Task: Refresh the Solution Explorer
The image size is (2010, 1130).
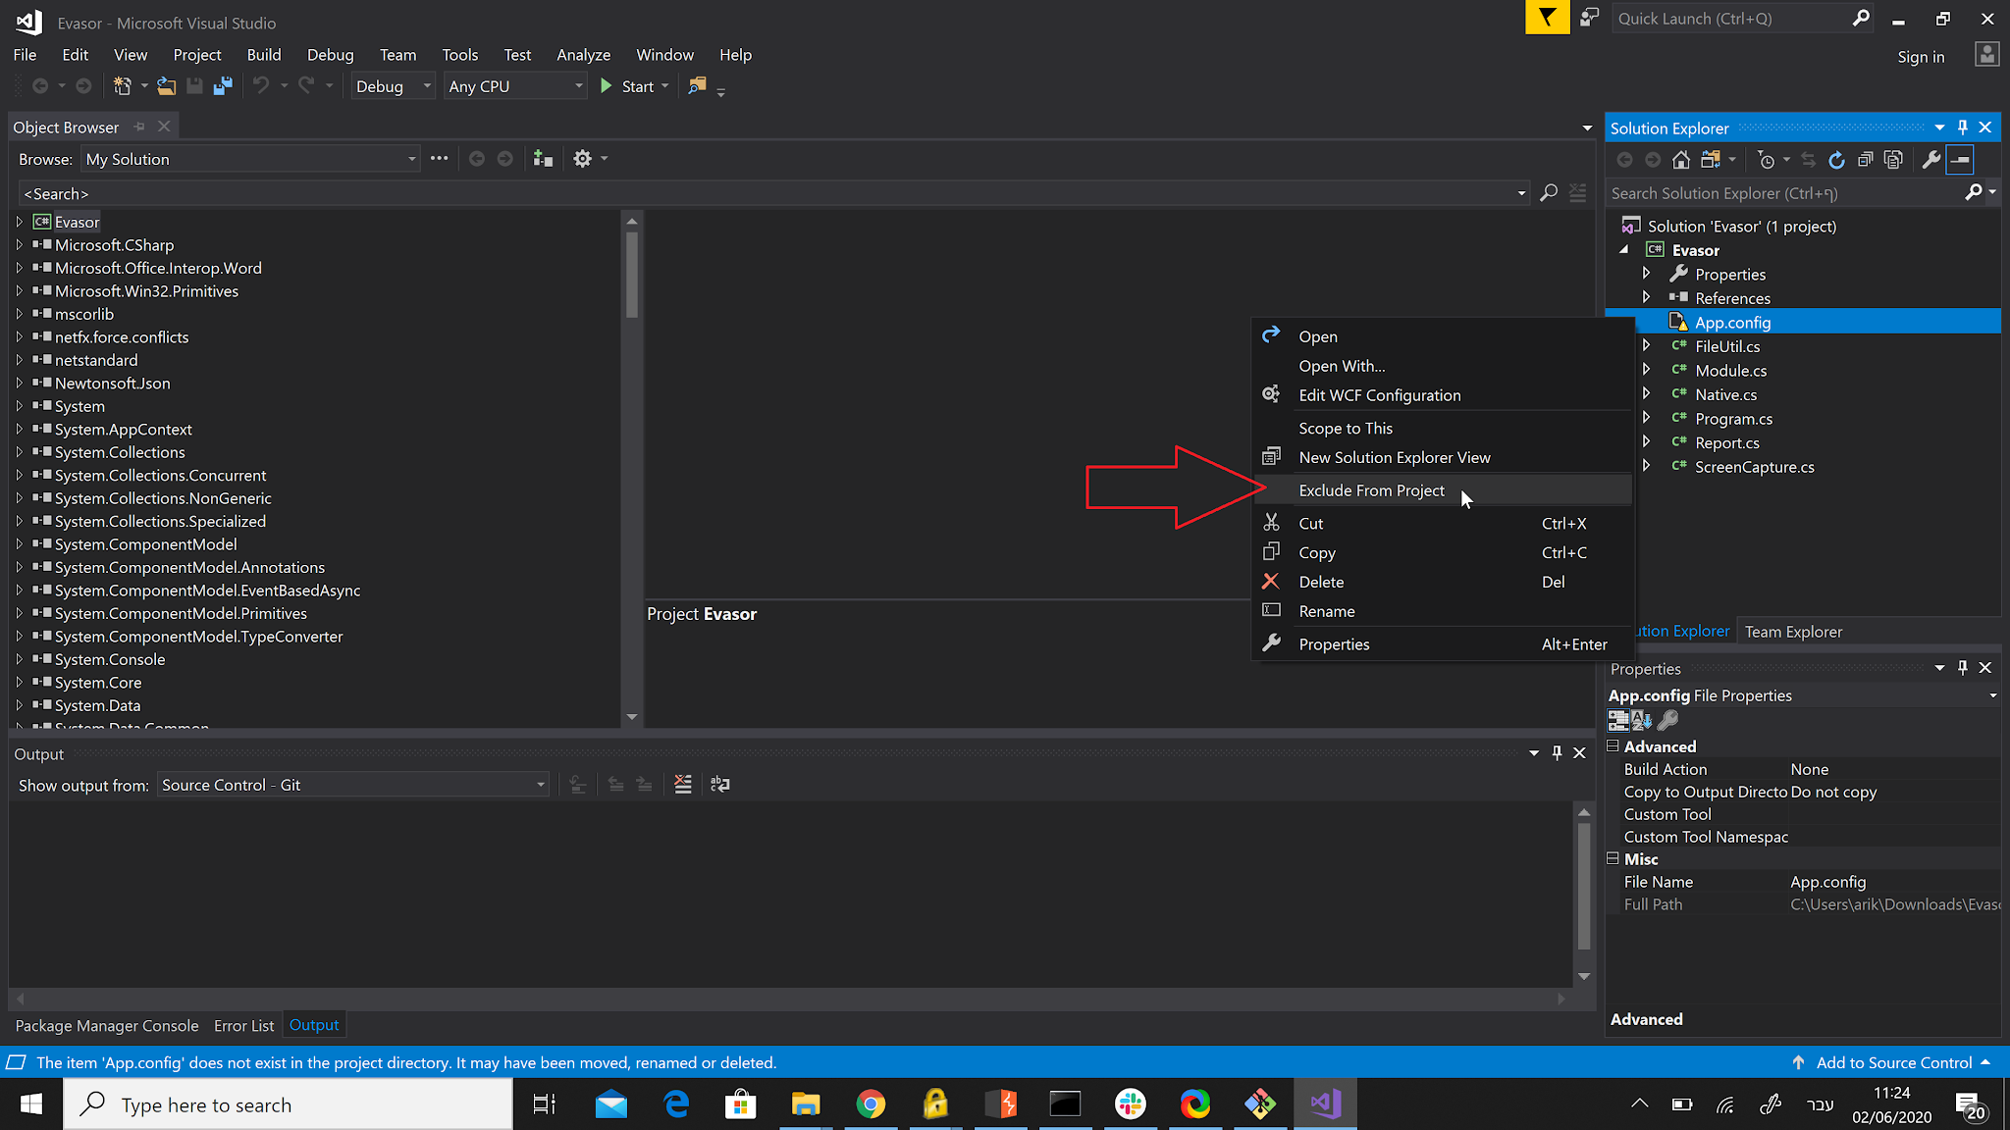Action: [x=1836, y=160]
